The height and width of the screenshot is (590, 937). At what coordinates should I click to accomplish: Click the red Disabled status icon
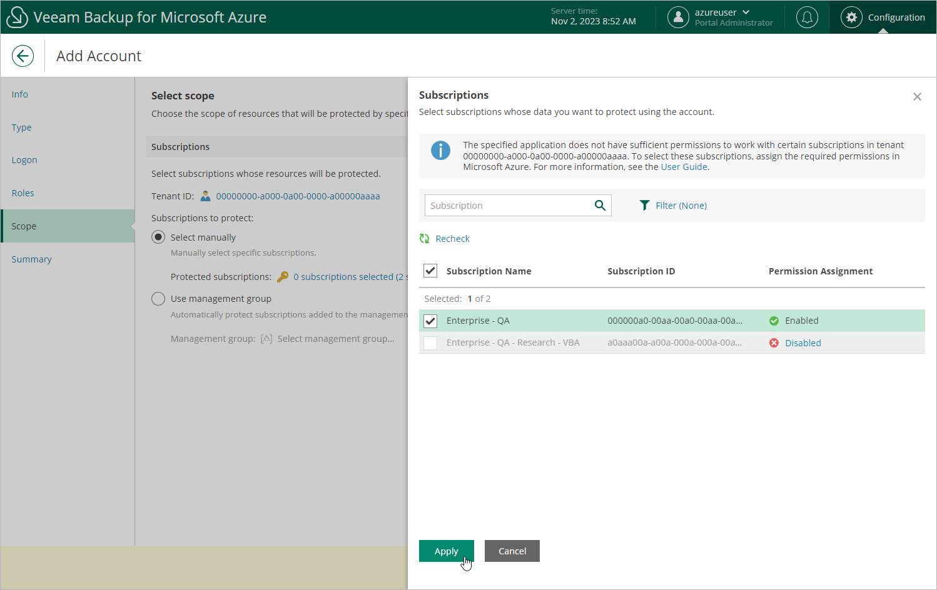pyautogui.click(x=774, y=343)
